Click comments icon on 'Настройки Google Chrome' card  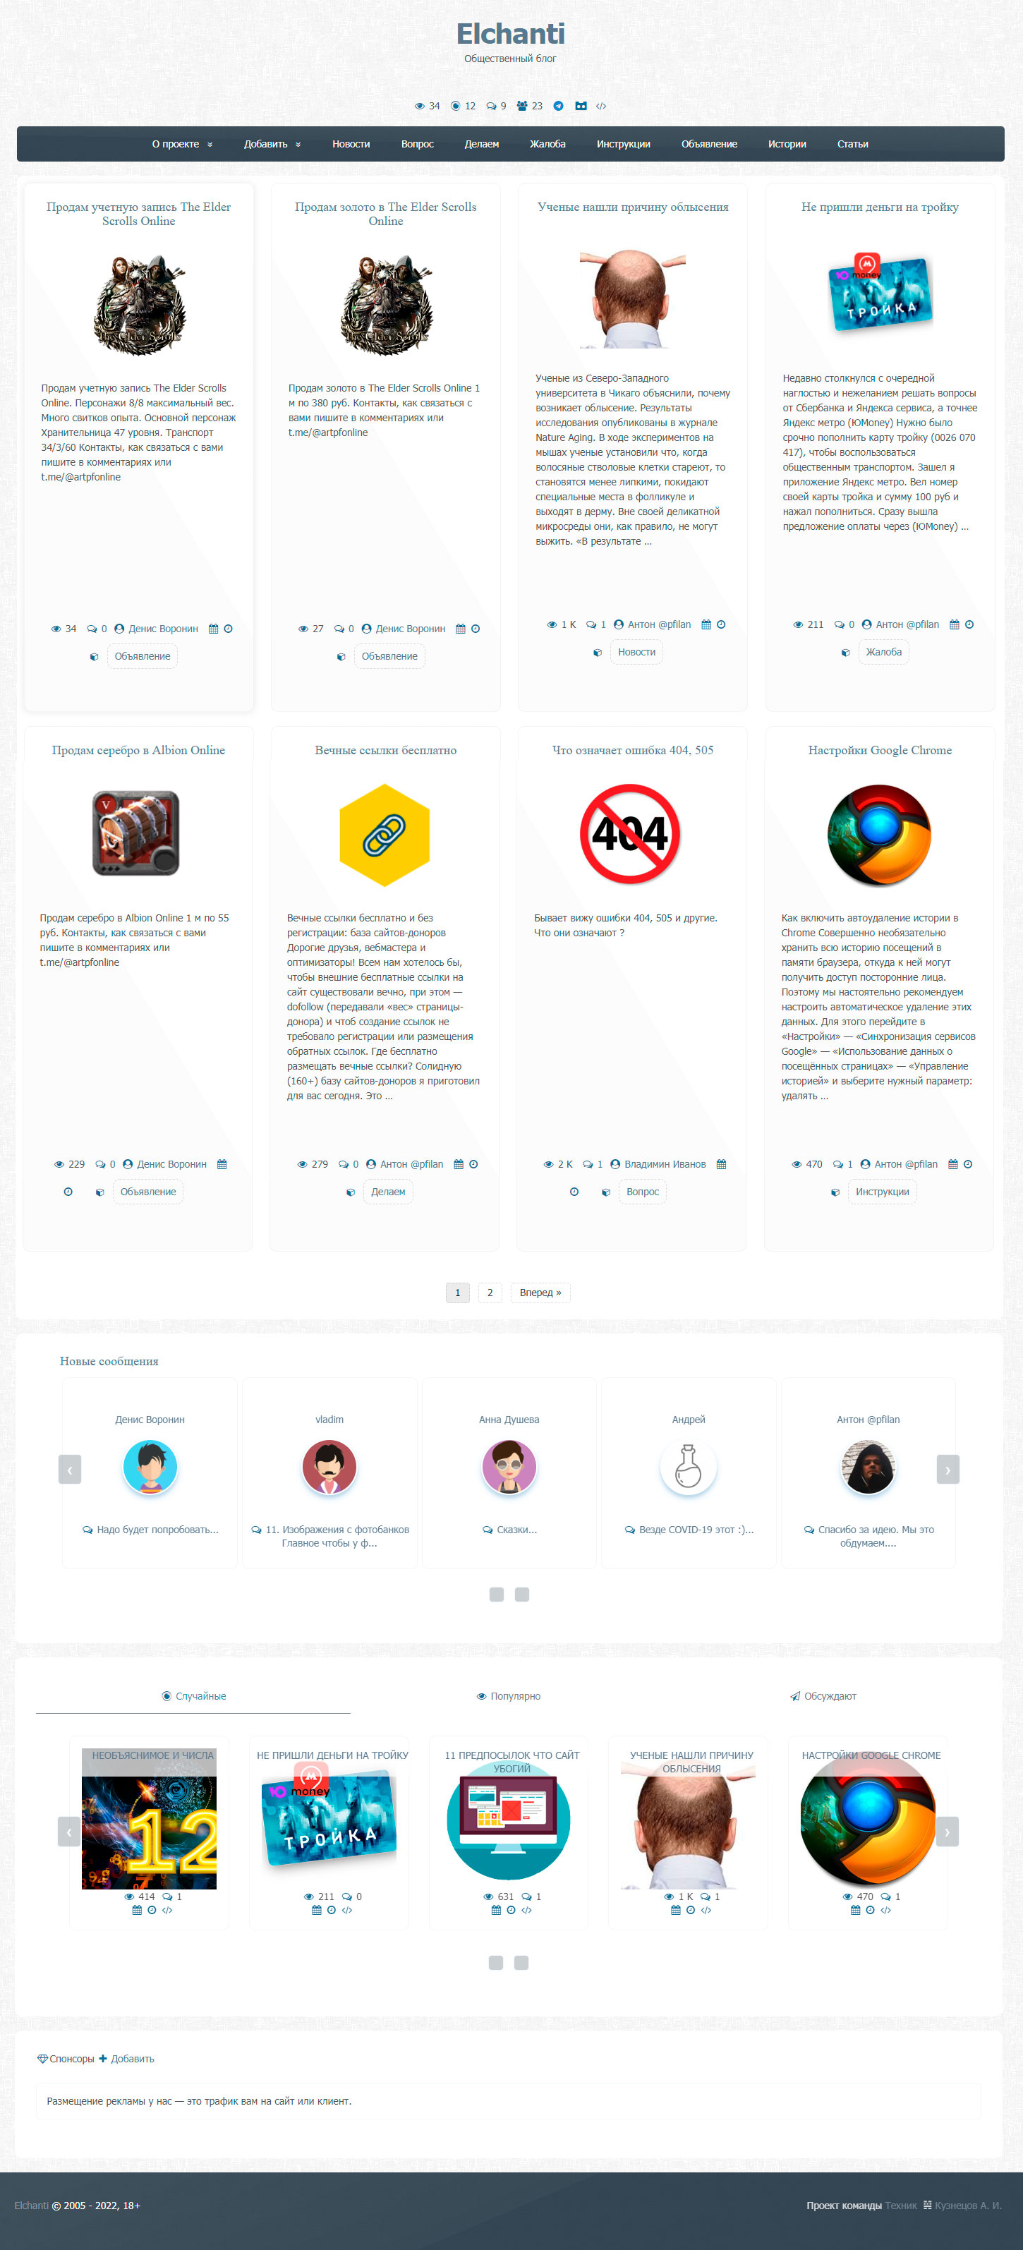[x=837, y=1164]
